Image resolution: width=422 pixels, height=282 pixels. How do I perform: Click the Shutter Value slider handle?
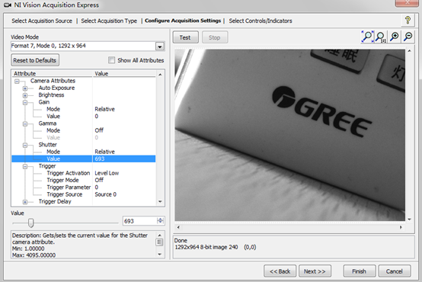point(30,223)
